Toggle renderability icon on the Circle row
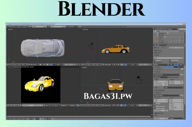 [x=183, y=39]
